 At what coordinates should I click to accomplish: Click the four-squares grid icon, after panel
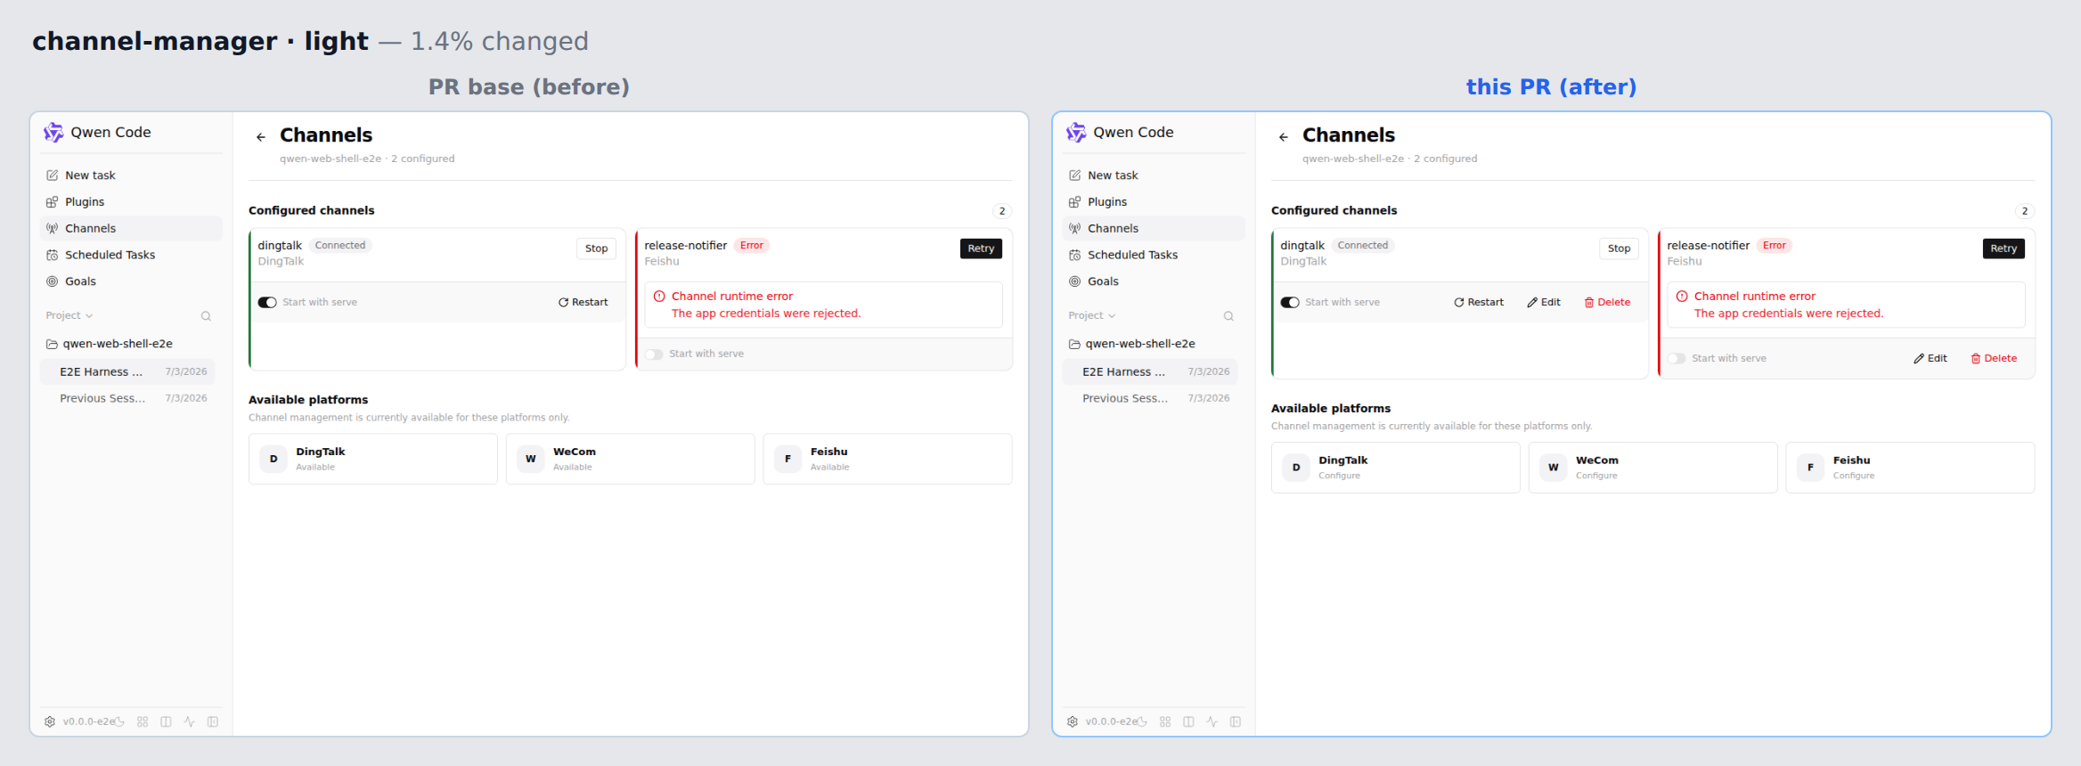pyautogui.click(x=1165, y=721)
